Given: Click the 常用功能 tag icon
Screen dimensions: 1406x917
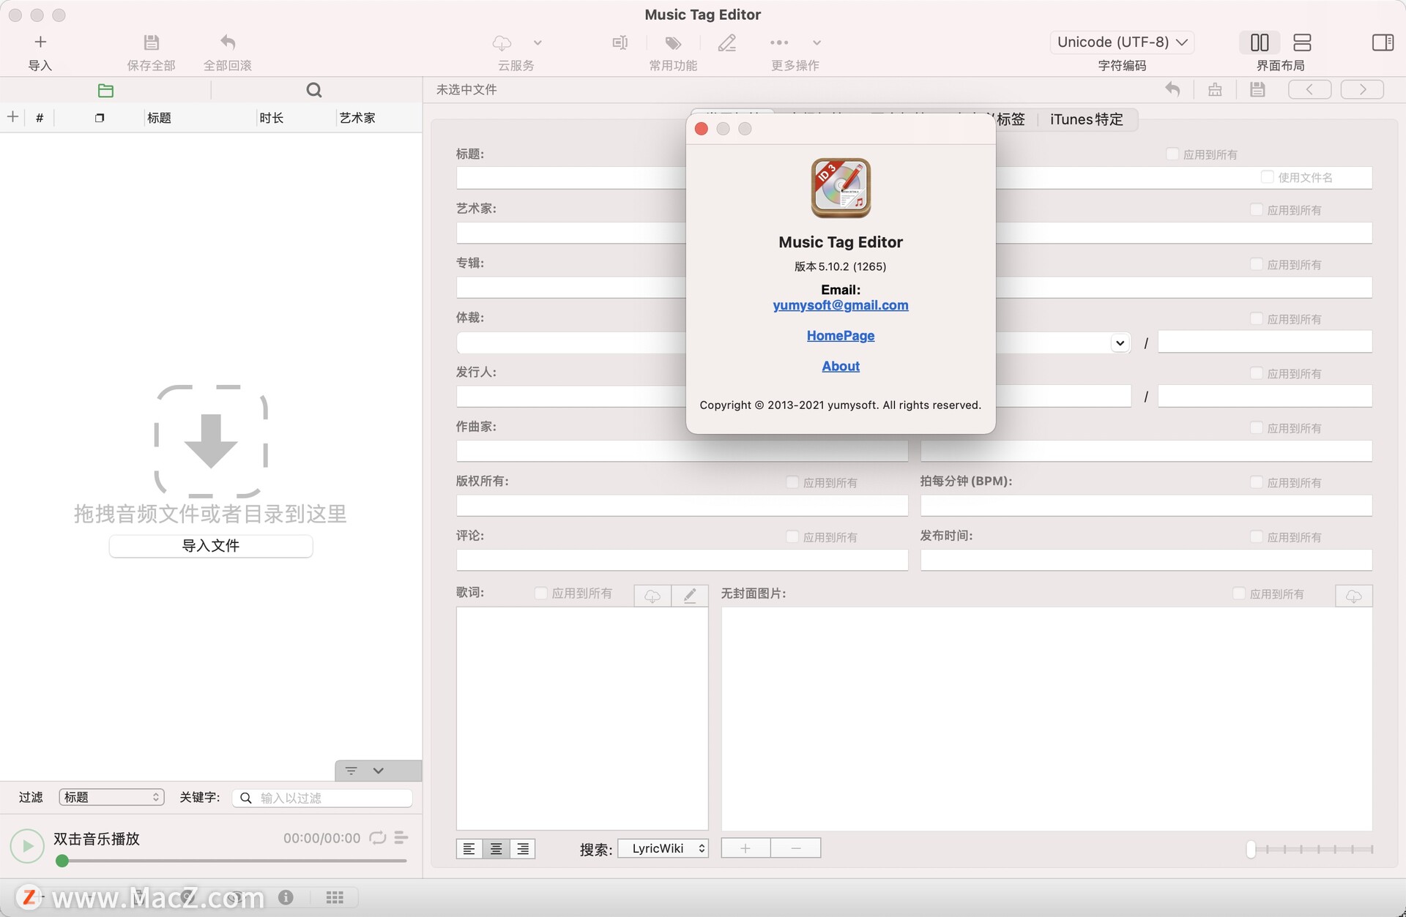Looking at the screenshot, I should point(673,42).
